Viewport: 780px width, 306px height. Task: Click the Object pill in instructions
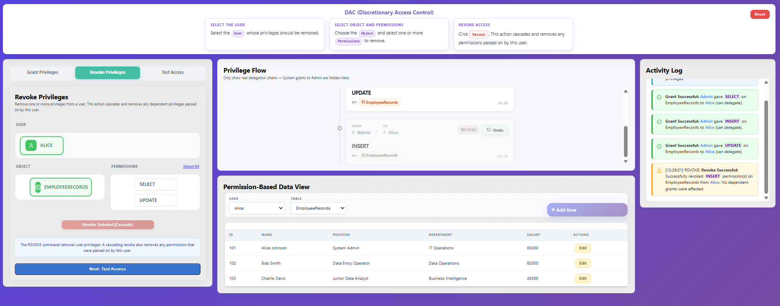367,34
